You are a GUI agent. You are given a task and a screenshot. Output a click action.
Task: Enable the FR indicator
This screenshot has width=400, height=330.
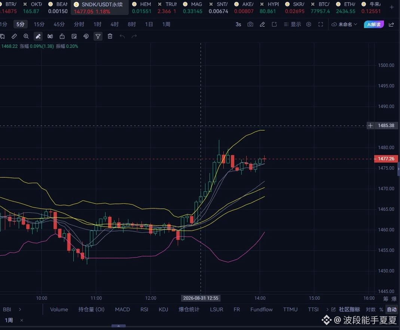[237, 309]
